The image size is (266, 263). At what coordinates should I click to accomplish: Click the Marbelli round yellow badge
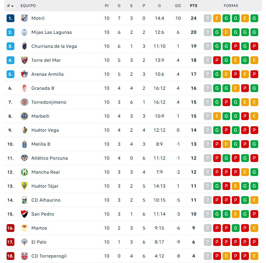[x=24, y=116]
